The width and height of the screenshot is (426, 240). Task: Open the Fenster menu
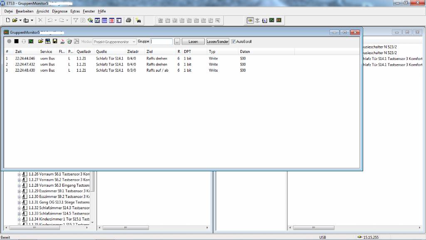click(89, 11)
